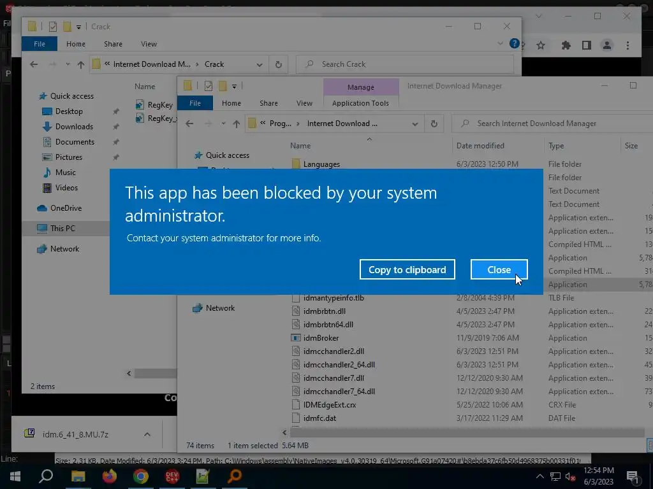Open OneDrive in Crack window sidebar
Screen dimensions: 653x489
pyautogui.click(x=66, y=208)
